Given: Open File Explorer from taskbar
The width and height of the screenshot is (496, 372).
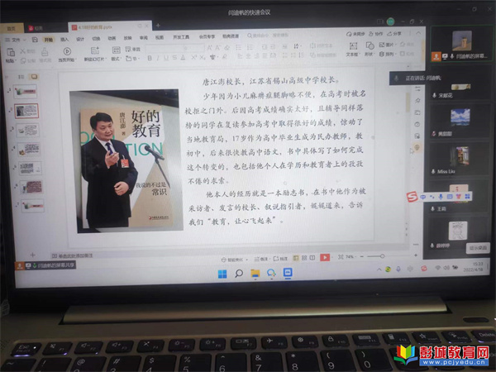Looking at the screenshot, I should point(255,274).
